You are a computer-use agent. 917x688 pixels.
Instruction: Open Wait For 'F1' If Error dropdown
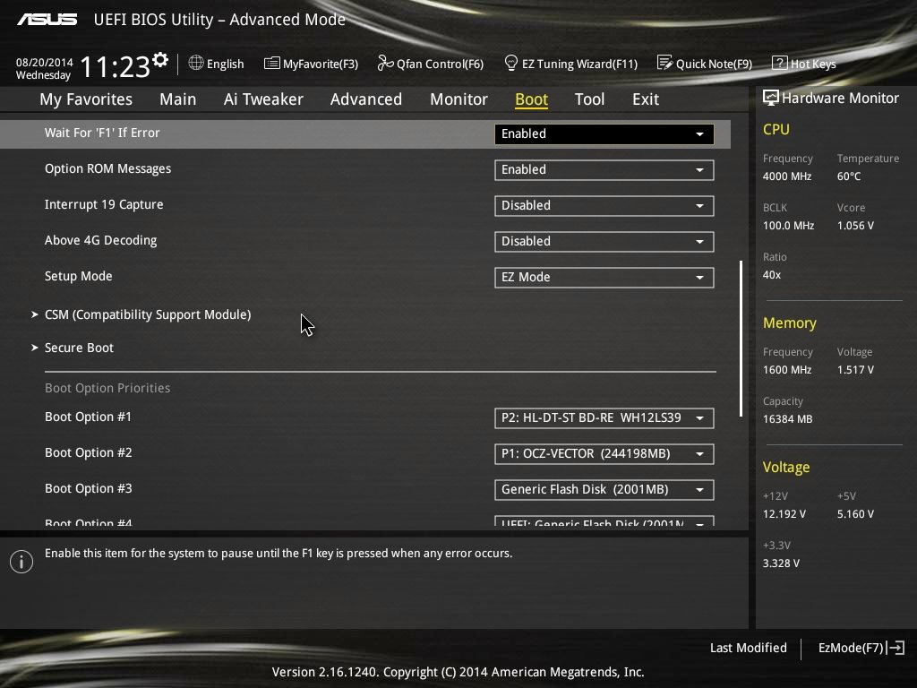click(x=604, y=134)
